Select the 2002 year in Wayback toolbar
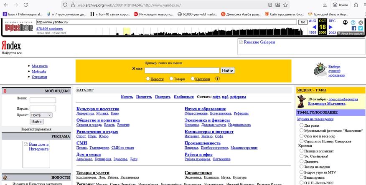Viewport: 366px width, 185px height. [333, 32]
